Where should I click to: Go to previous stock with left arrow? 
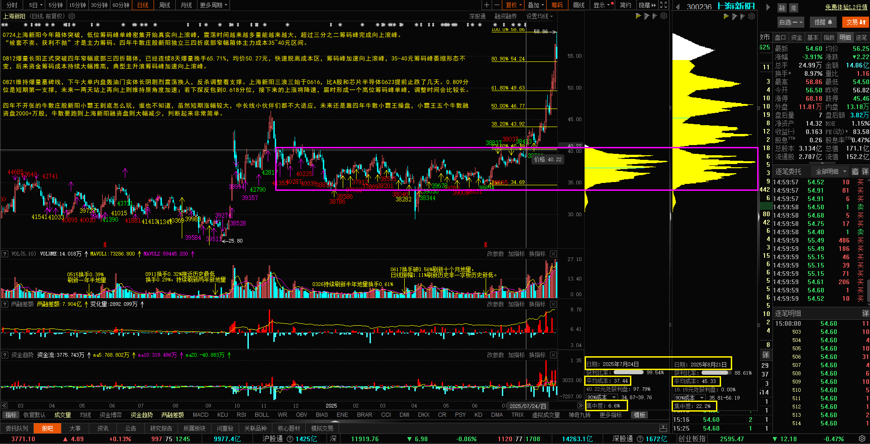coord(678,7)
